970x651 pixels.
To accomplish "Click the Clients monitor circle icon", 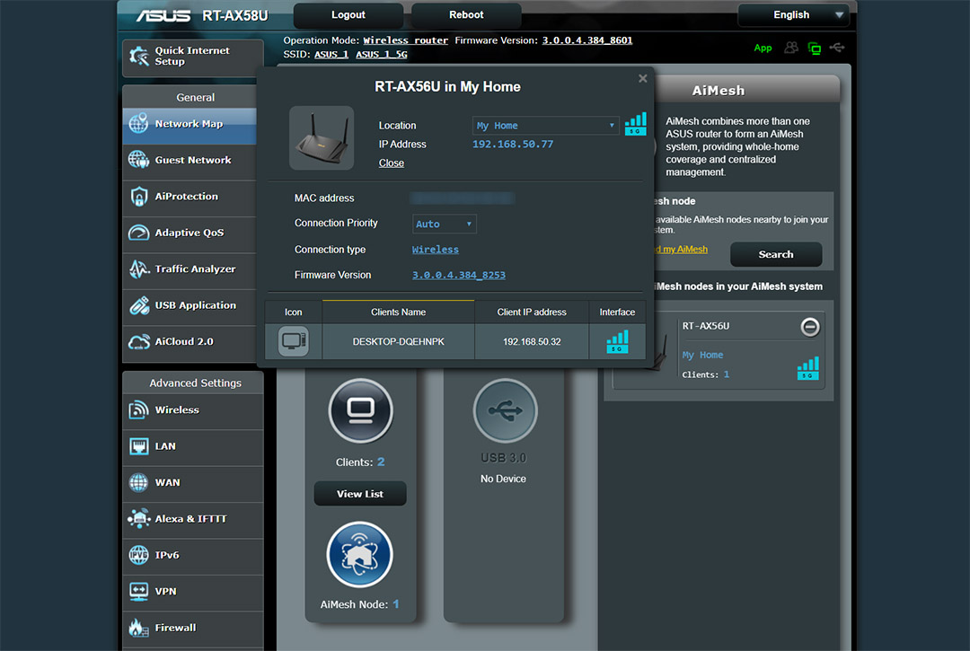I will pyautogui.click(x=361, y=410).
